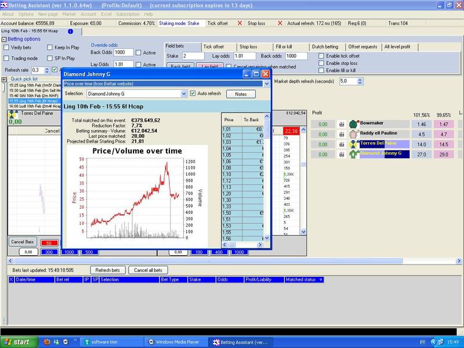This screenshot has height=348, width=464.
Task: Turn on Trading mode
Action: tap(6, 59)
